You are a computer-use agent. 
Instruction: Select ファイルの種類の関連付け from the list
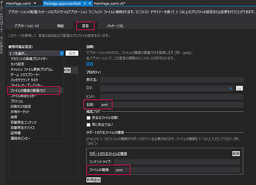pyautogui.click(x=34, y=91)
